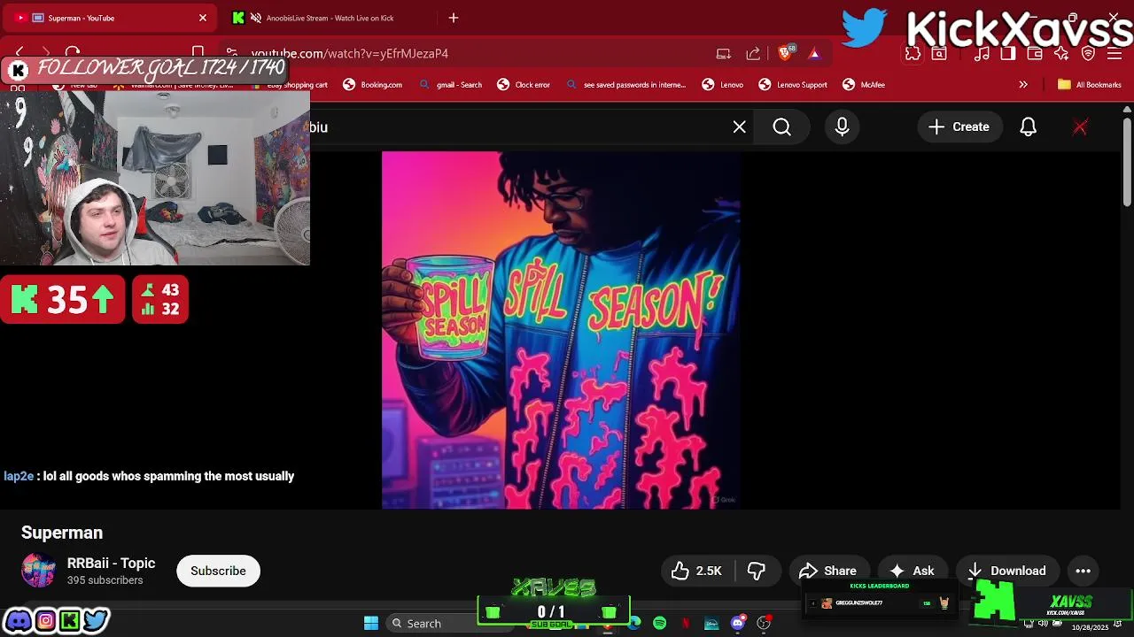Open the Booking.com bookmark
The image size is (1134, 637).
pos(373,85)
